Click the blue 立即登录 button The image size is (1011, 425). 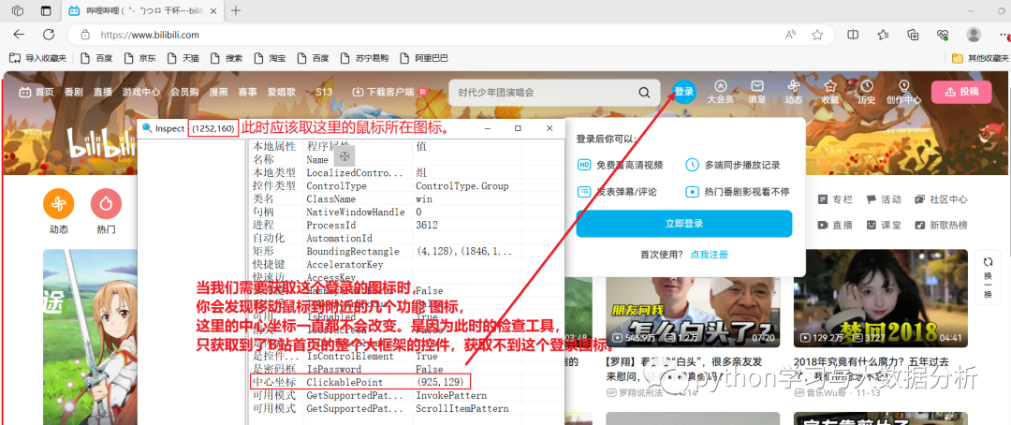tap(684, 224)
